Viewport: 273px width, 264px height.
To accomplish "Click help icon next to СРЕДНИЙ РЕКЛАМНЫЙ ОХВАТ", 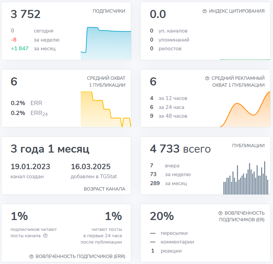I will click(207, 78).
